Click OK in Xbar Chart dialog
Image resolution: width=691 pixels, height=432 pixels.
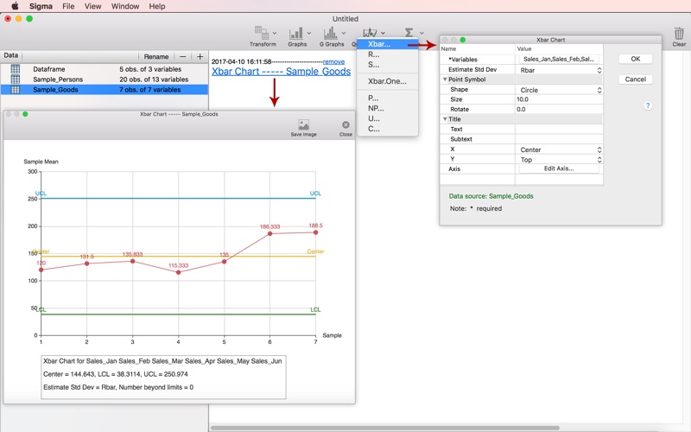(636, 59)
